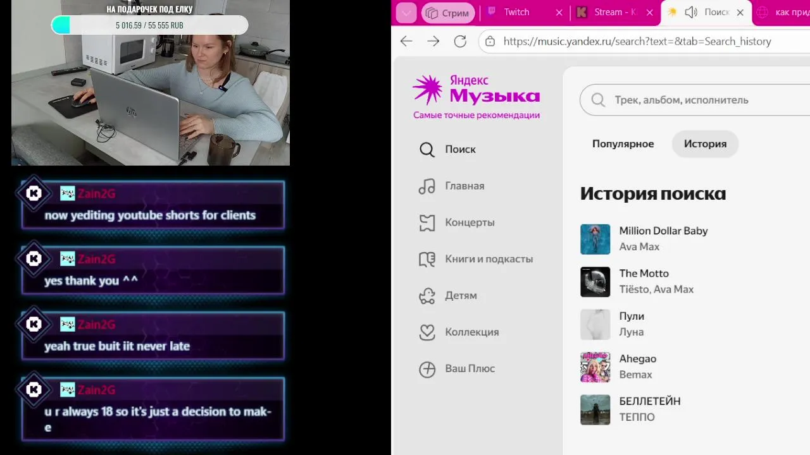The width and height of the screenshot is (810, 455).
Task: Click artist ТЕППО
Action: [637, 417]
